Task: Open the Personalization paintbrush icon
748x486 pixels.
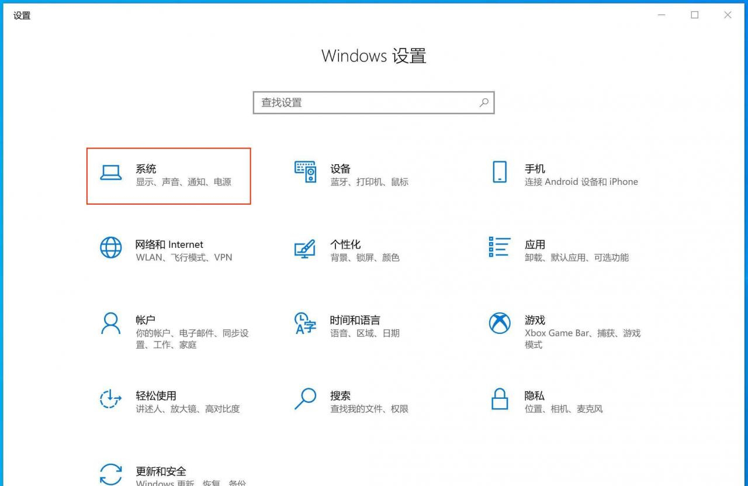Action: point(305,248)
